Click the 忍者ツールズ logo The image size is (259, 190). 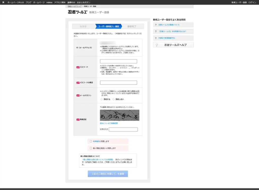pos(77,12)
